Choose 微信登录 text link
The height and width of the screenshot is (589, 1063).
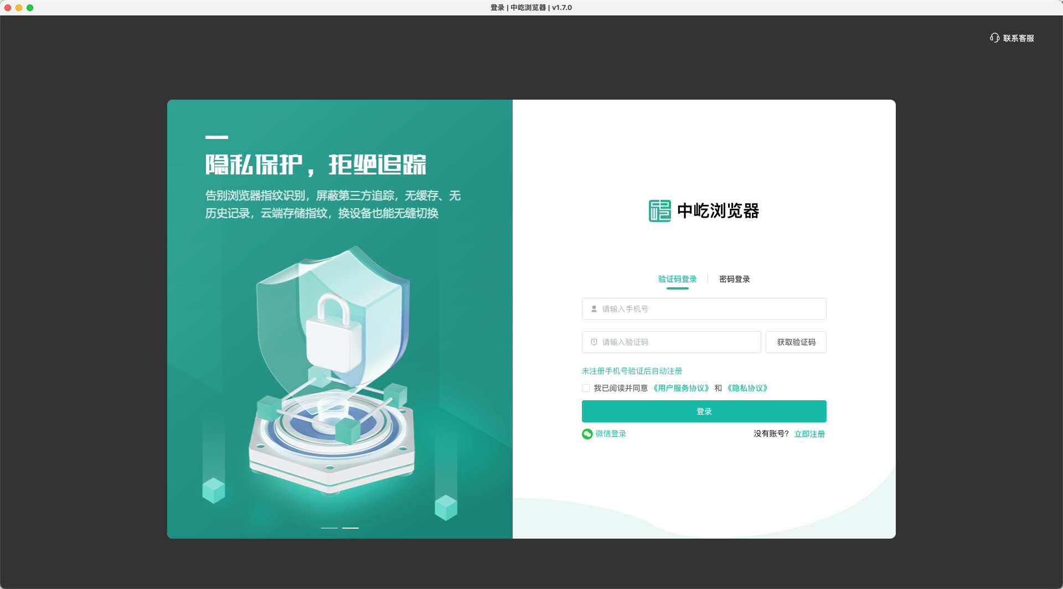tap(611, 434)
